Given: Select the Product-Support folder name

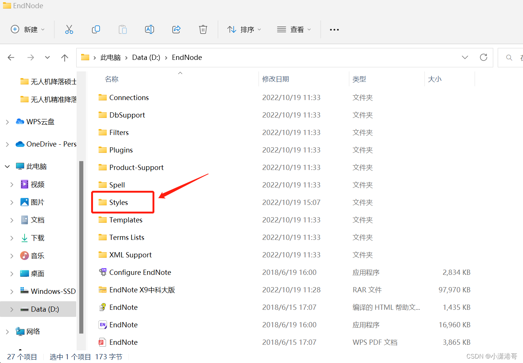Looking at the screenshot, I should click(x=137, y=167).
